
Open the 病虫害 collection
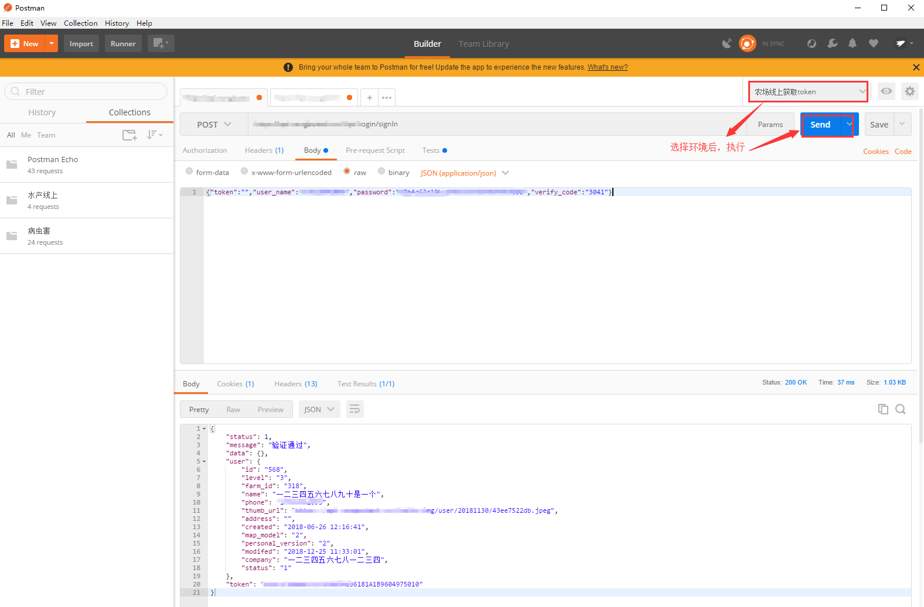click(x=87, y=236)
